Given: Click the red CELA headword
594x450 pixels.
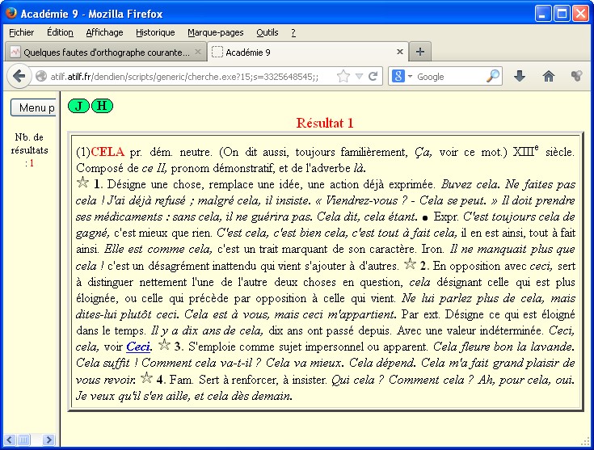Looking at the screenshot, I should pos(107,152).
